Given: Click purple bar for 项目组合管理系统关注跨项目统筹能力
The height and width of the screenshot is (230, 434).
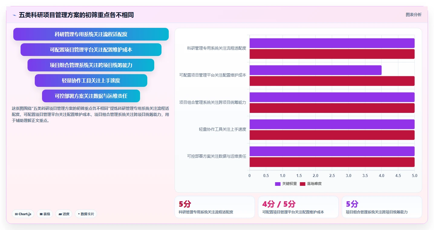Looking at the screenshot, I should click(332, 97).
